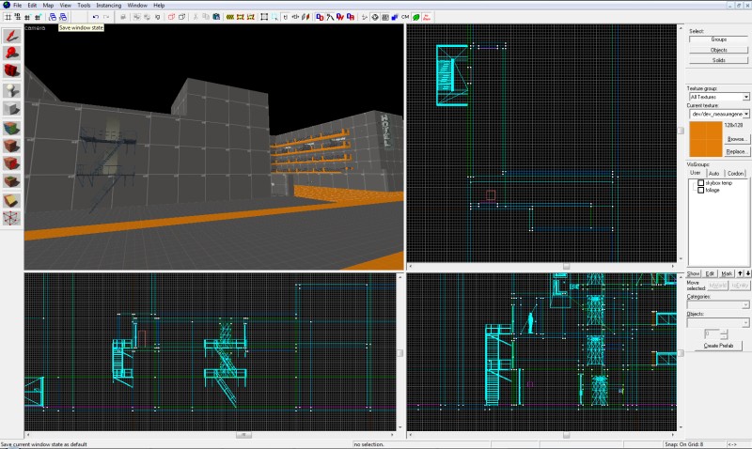The image size is (752, 449).
Task: Switch to the User visgroups tab
Action: point(696,173)
